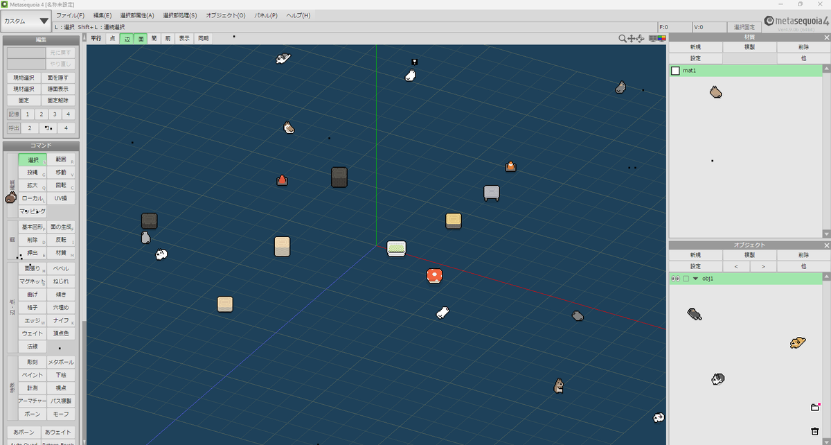Open the 選択部処理(S) menu
This screenshot has width=831, height=445.
click(x=180, y=15)
